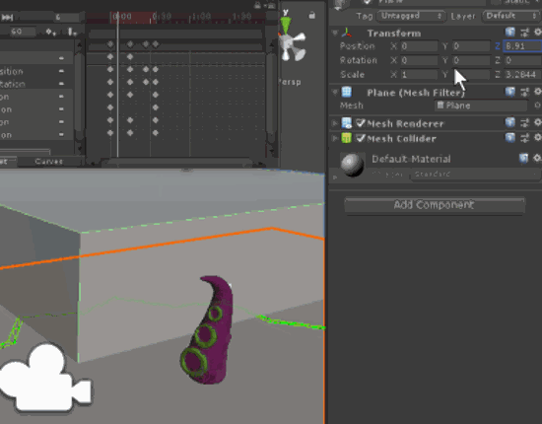
Task: Click the add animation event icon
Action: pos(72,32)
